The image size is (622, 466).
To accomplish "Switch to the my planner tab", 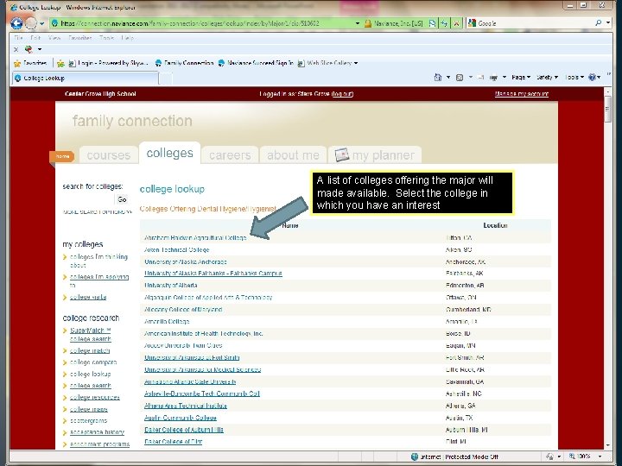I will point(375,155).
